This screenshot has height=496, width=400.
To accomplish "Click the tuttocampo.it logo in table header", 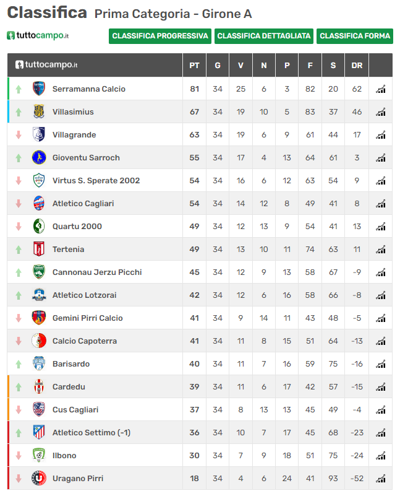I will pyautogui.click(x=46, y=64).
